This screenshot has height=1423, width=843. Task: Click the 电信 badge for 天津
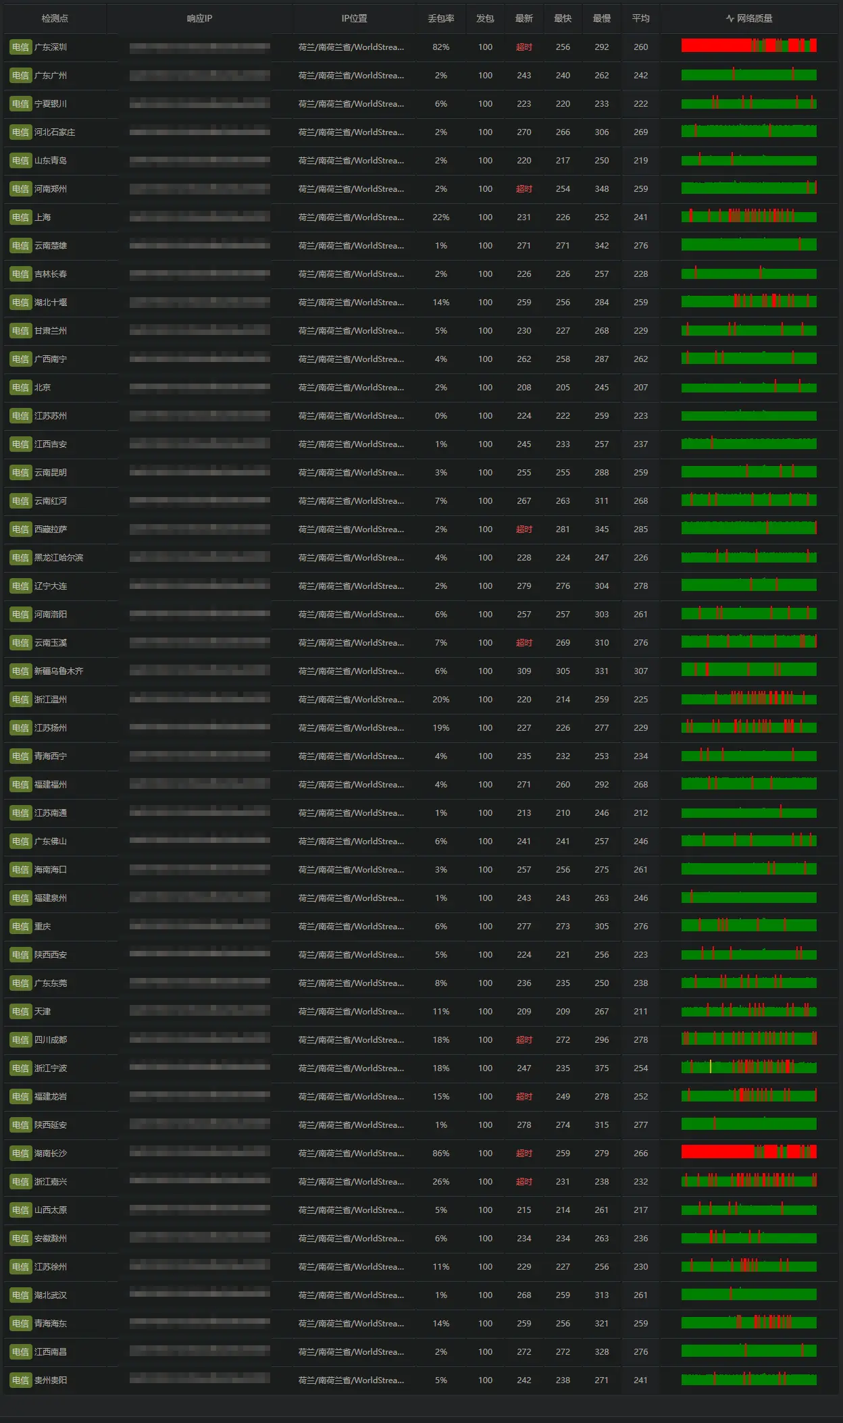(x=20, y=1012)
